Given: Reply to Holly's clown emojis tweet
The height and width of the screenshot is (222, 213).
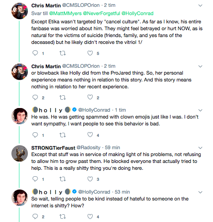Looking at the screenshot, I should [x=35, y=135].
